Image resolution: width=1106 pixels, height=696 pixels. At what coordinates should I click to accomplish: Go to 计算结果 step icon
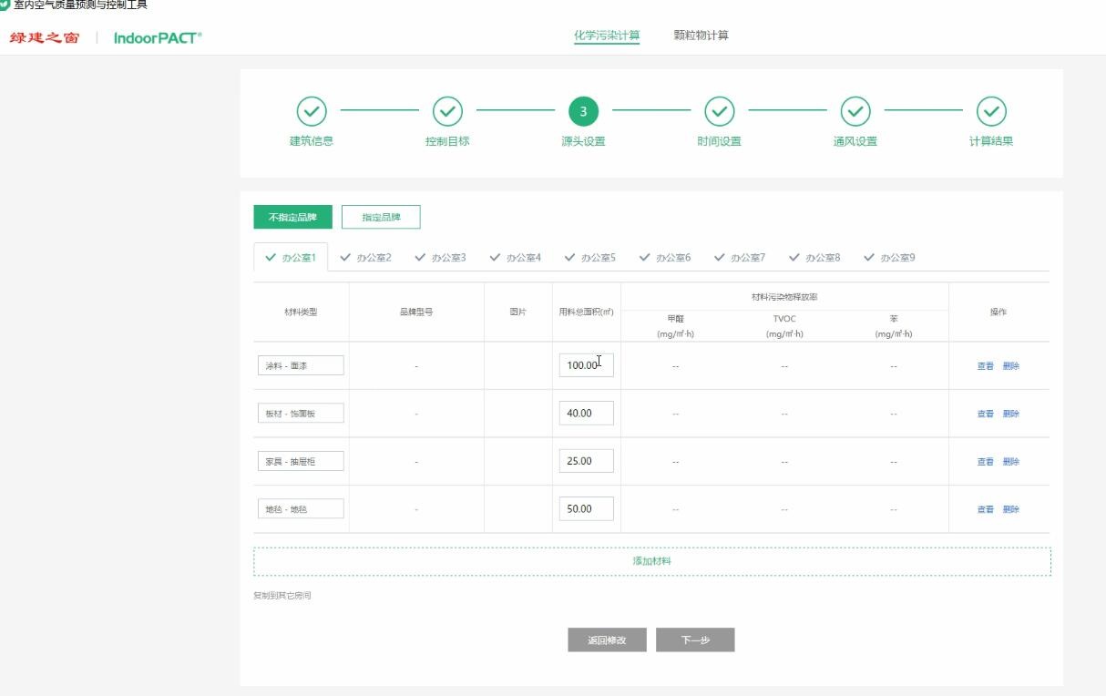[x=991, y=112]
